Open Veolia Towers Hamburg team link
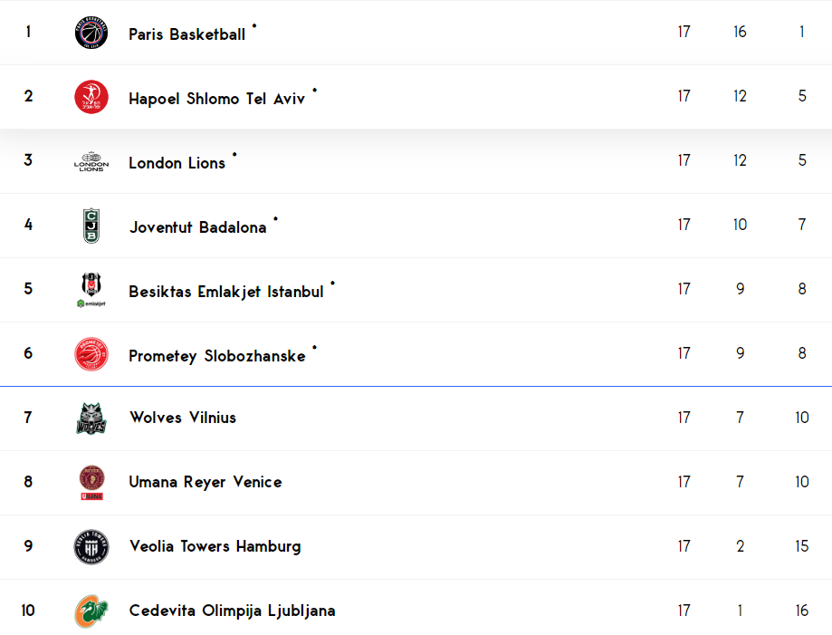 click(x=215, y=546)
